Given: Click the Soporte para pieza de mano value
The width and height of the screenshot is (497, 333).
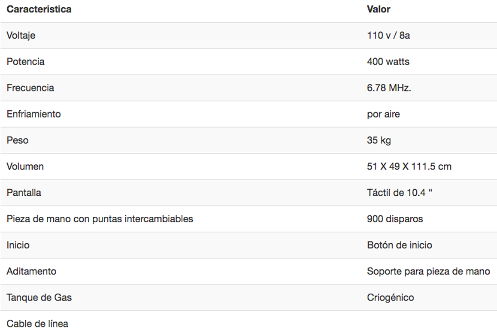Looking at the screenshot, I should [428, 271].
